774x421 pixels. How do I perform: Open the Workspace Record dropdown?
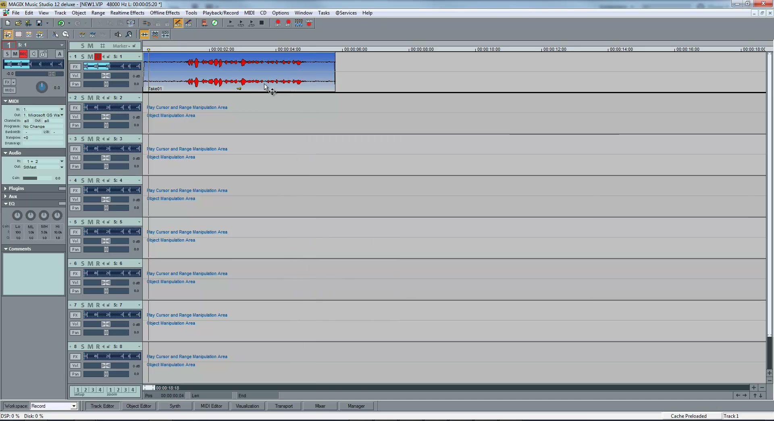point(74,406)
